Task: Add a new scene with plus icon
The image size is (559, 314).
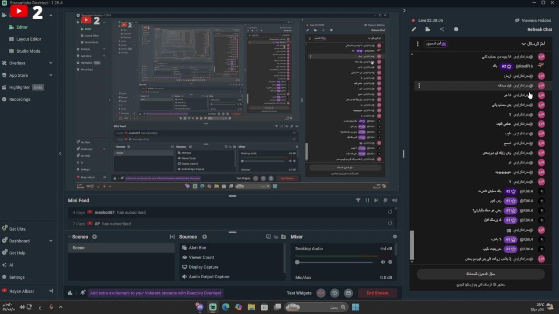Action: (94, 237)
